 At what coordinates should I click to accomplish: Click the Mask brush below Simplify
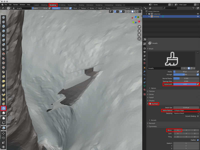tap(4, 113)
